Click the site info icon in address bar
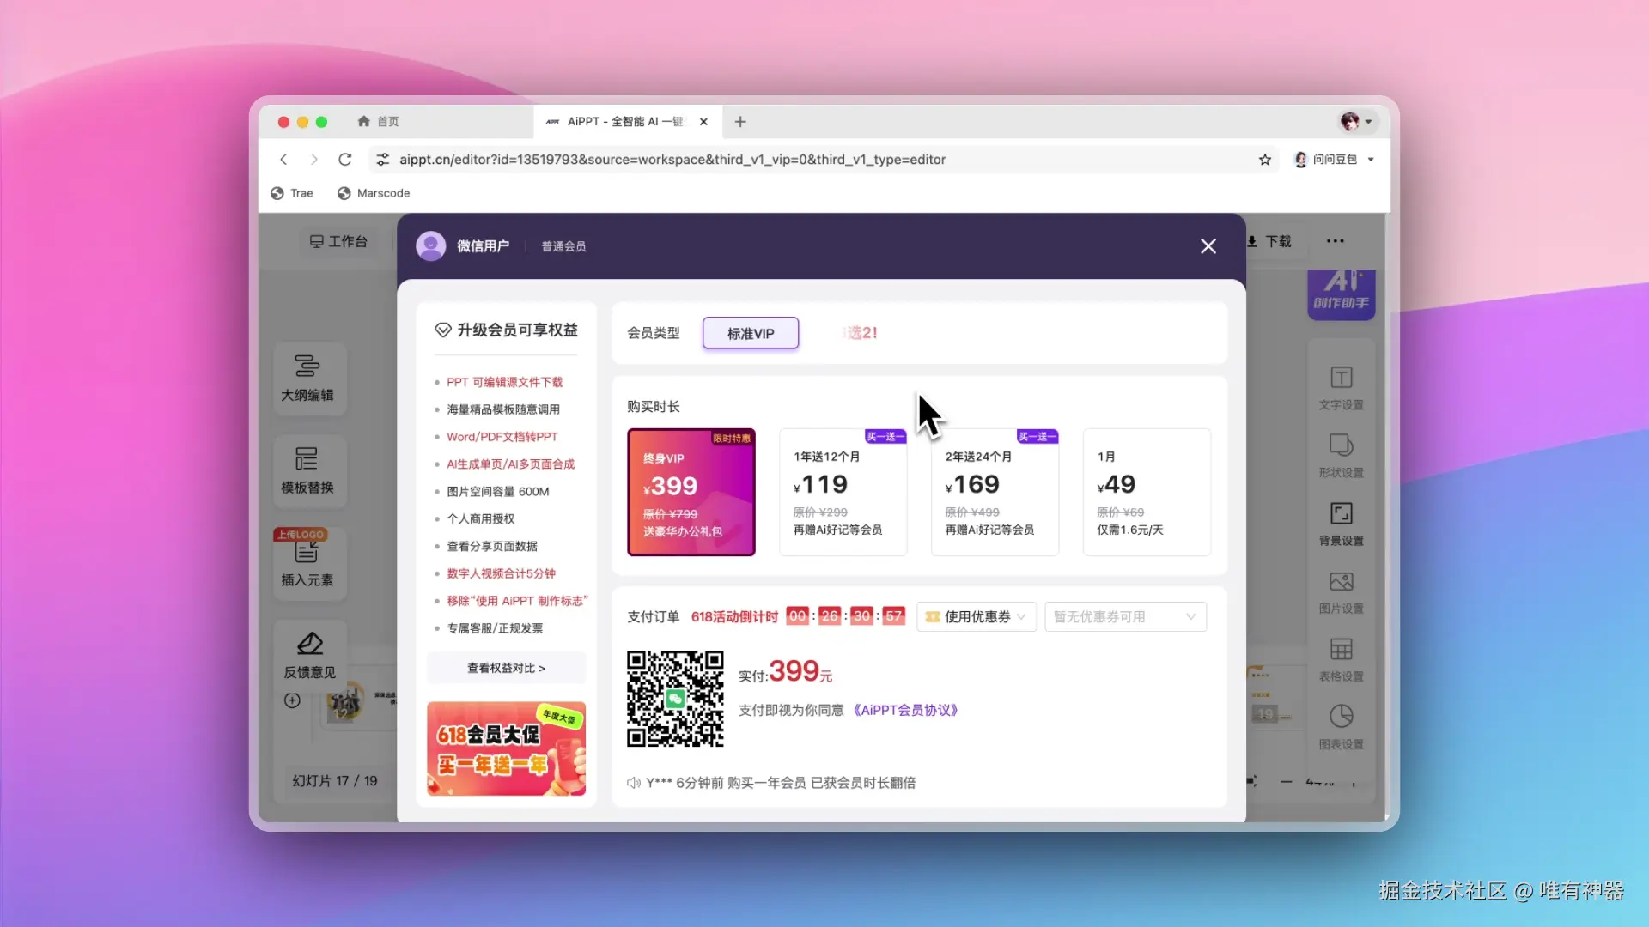 383,160
